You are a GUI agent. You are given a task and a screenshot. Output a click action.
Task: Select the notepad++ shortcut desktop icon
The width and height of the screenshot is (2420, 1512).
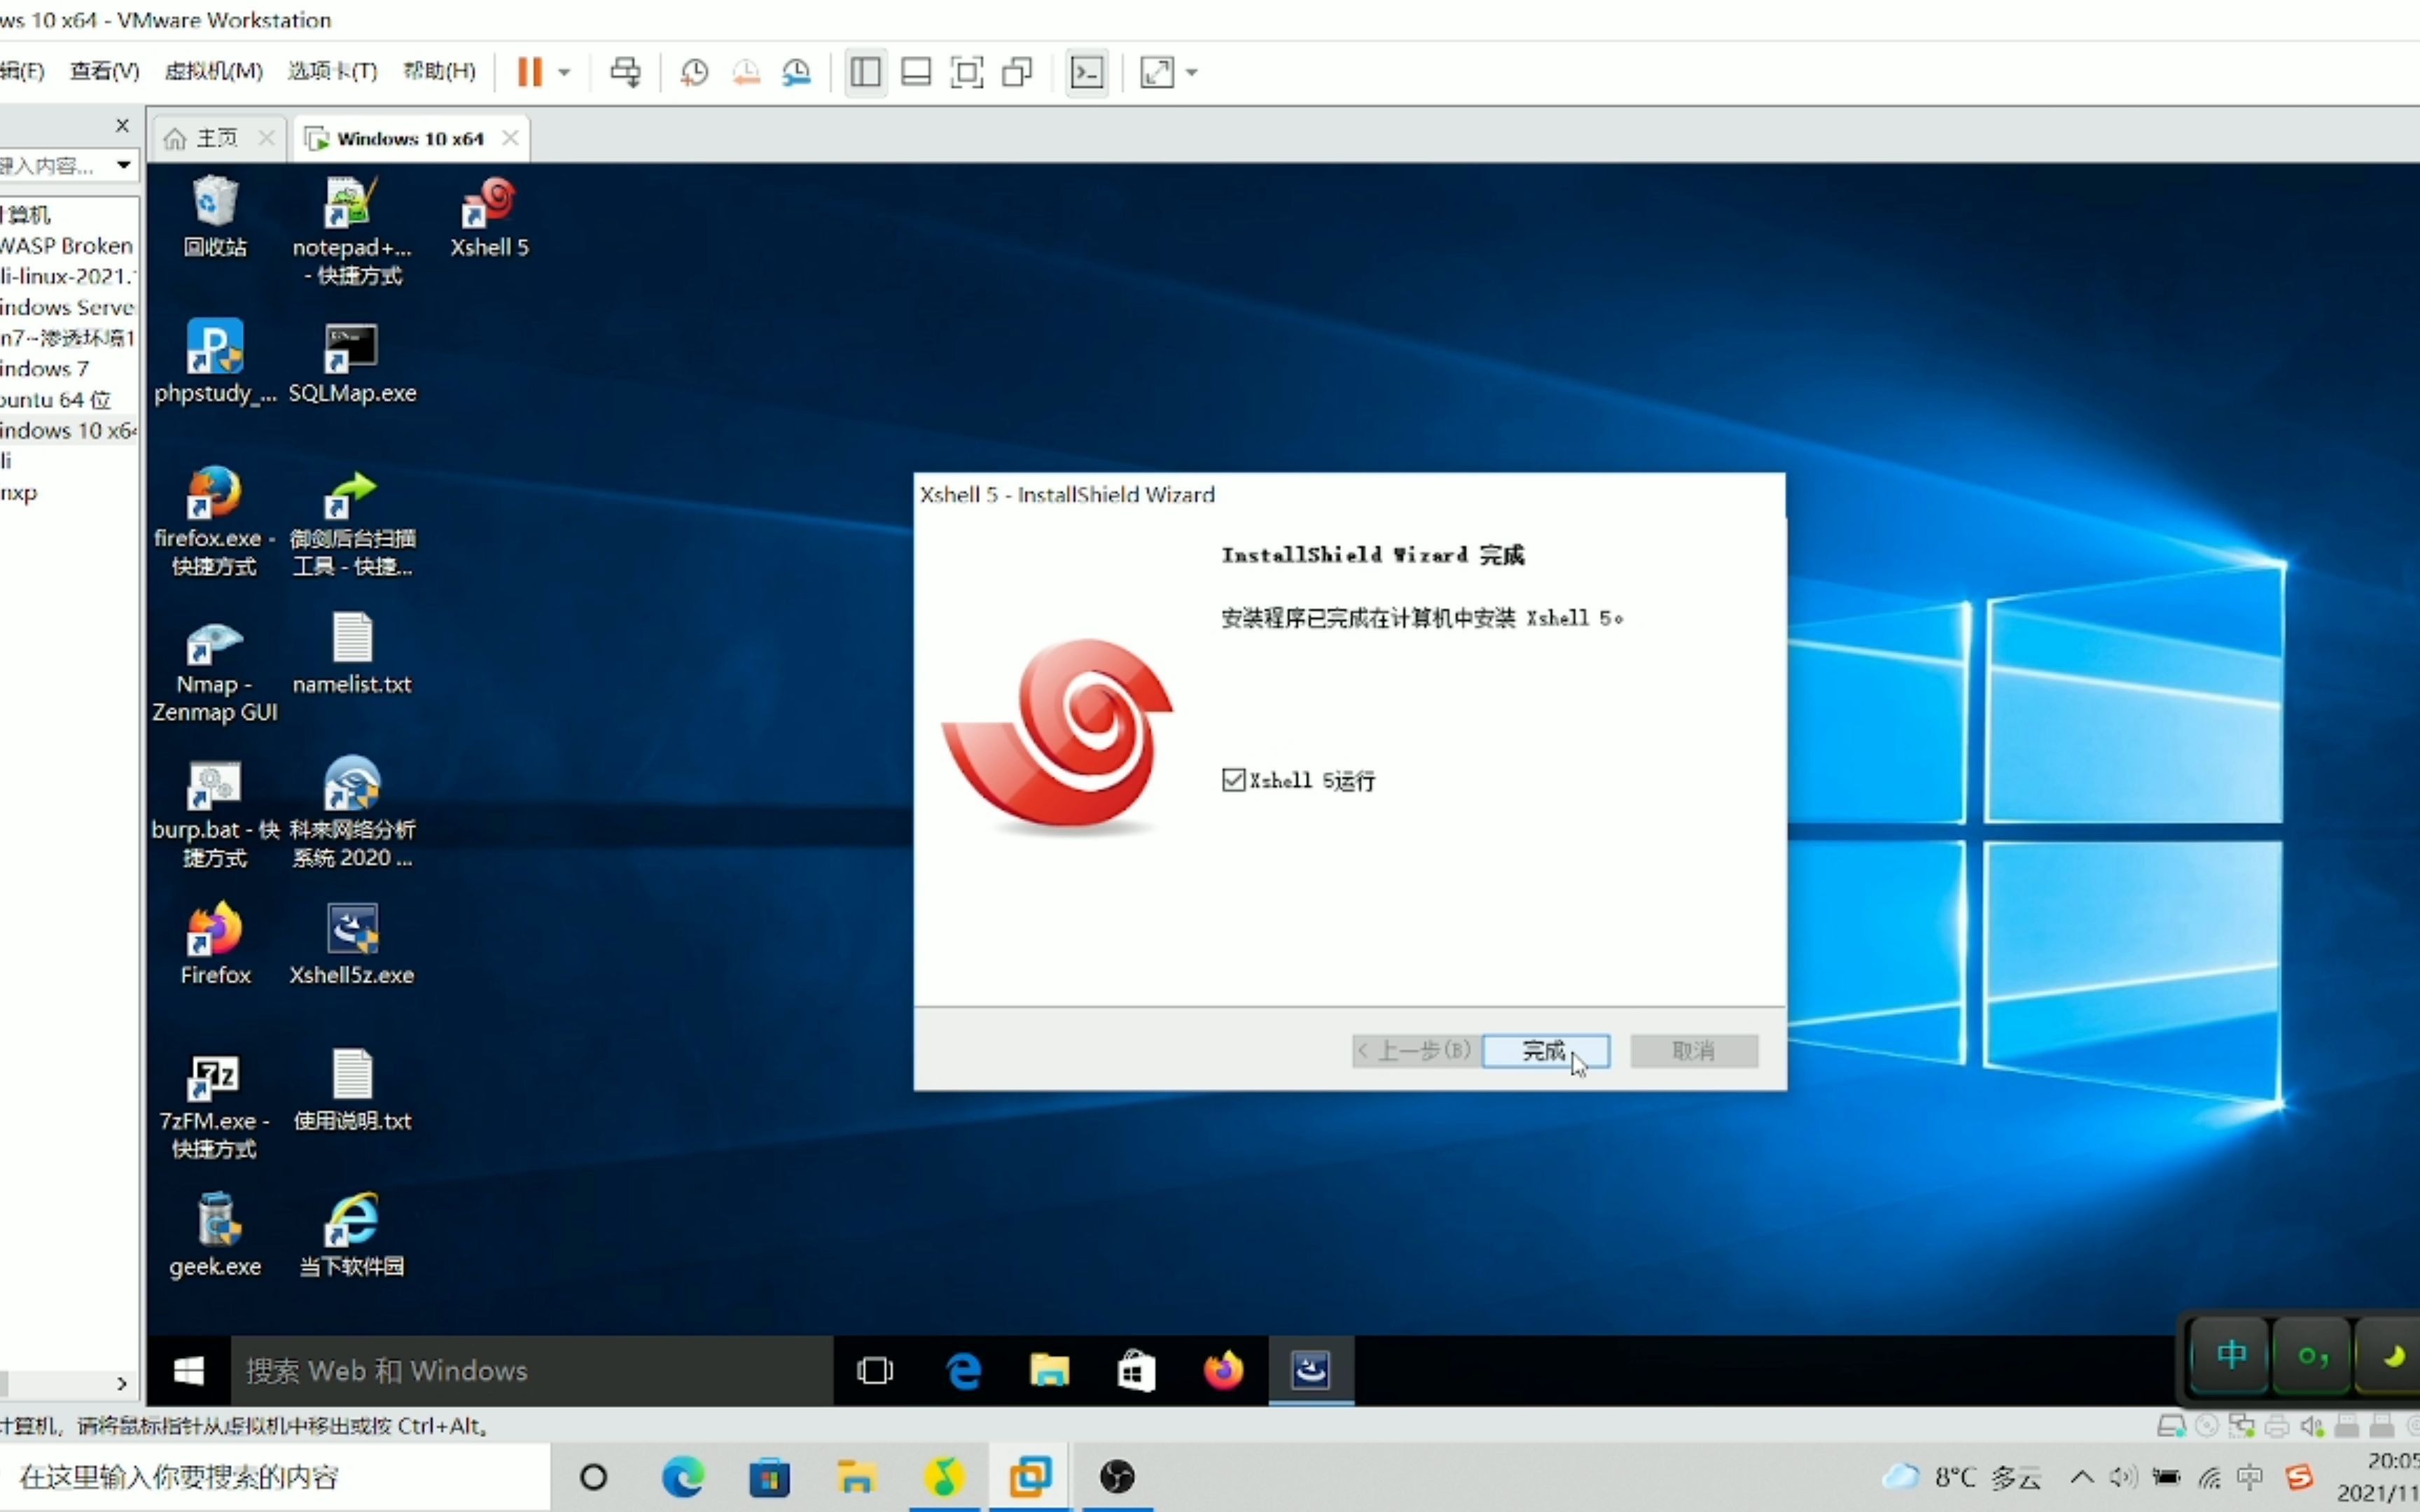click(351, 230)
